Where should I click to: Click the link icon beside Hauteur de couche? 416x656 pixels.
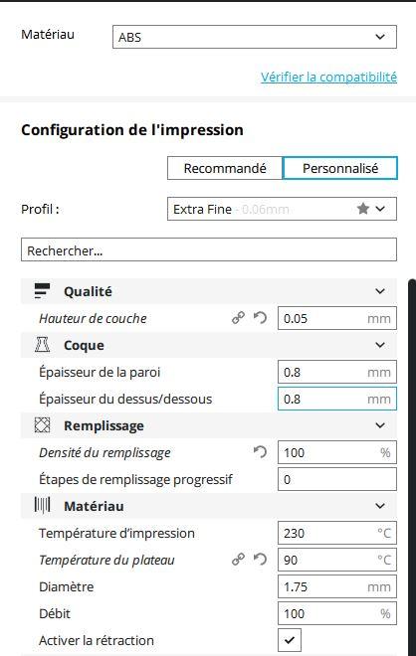click(x=238, y=318)
